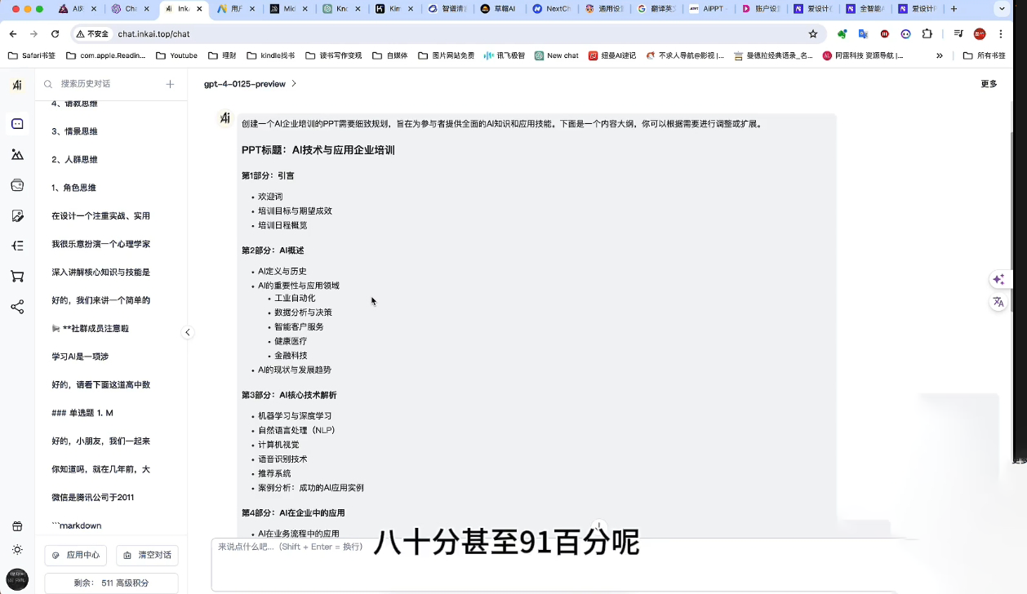Open the share icon in left sidebar
1027x594 pixels.
click(x=17, y=306)
